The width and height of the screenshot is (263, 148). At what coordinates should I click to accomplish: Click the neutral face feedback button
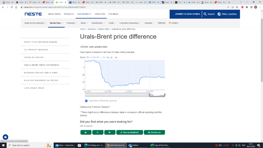tap(98, 132)
